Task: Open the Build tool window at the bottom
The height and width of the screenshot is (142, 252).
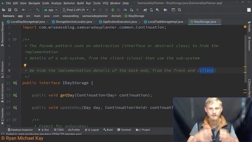Action: coord(108,130)
